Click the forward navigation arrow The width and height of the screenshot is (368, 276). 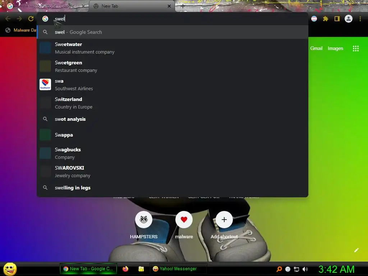click(19, 19)
